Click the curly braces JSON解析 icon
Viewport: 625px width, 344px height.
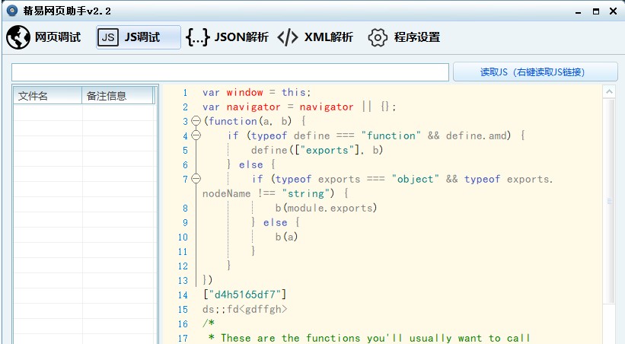click(x=198, y=37)
